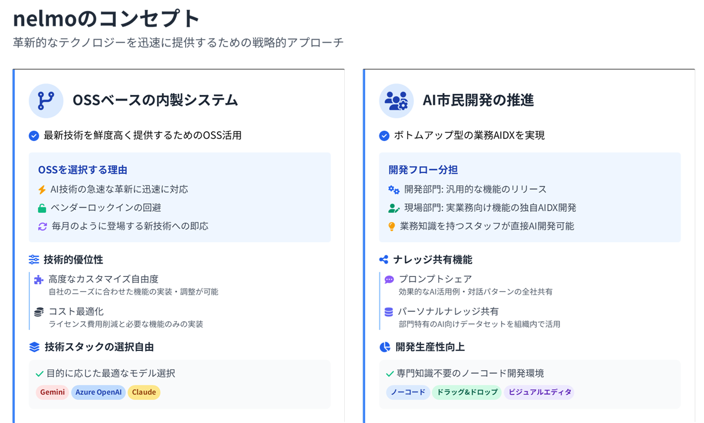The image size is (704, 423).
Task: Click the pie chart icon beside 開発生産性向上
Action: click(x=385, y=347)
